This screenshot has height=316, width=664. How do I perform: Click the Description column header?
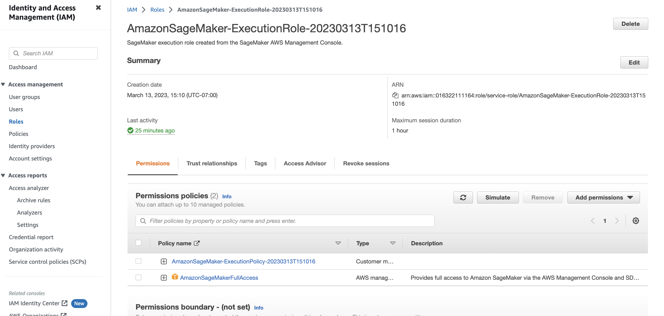click(427, 243)
